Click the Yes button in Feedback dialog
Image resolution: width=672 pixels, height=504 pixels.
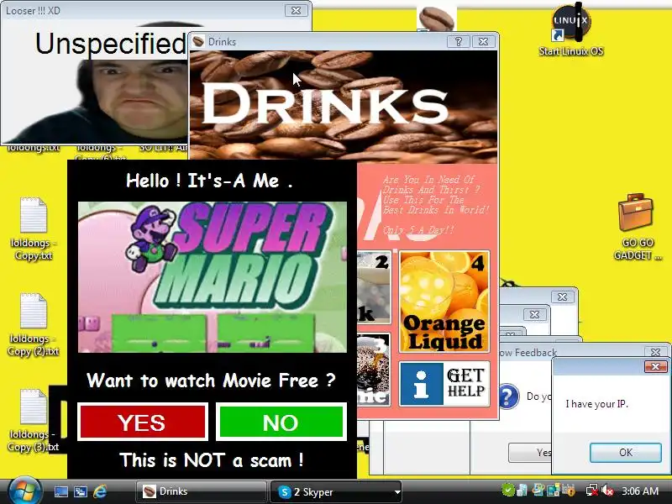(530, 453)
